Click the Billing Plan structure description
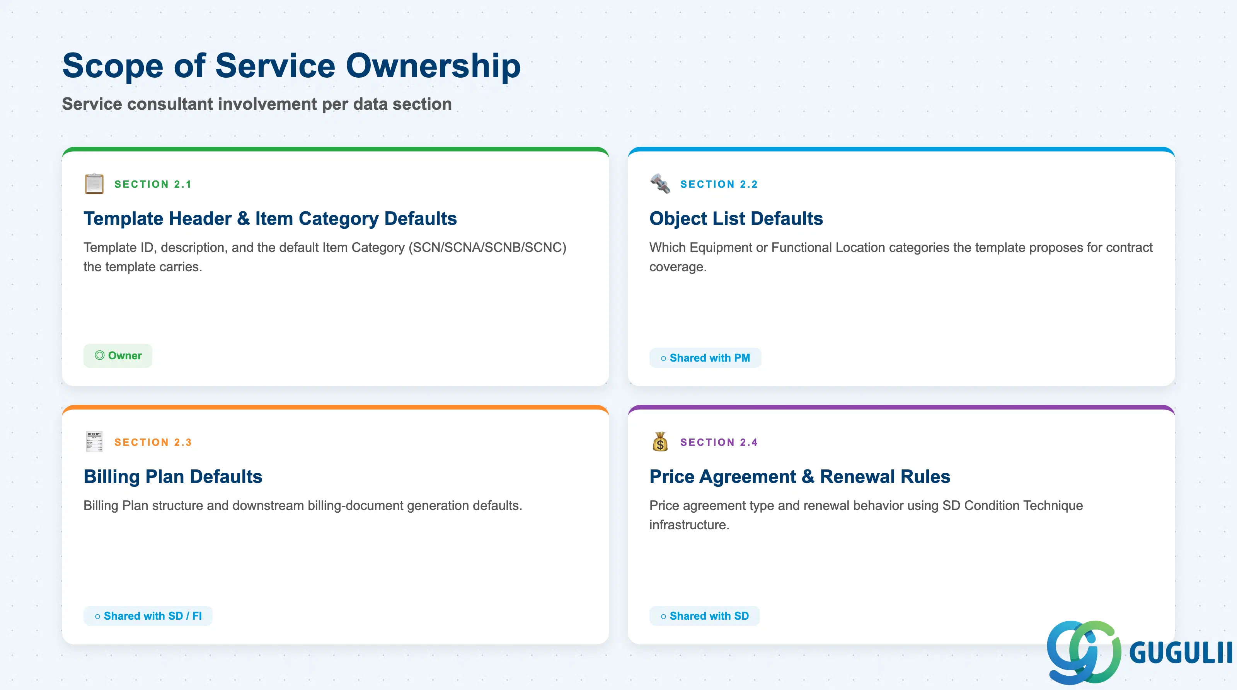Screen dimensions: 1237x690 tap(303, 506)
